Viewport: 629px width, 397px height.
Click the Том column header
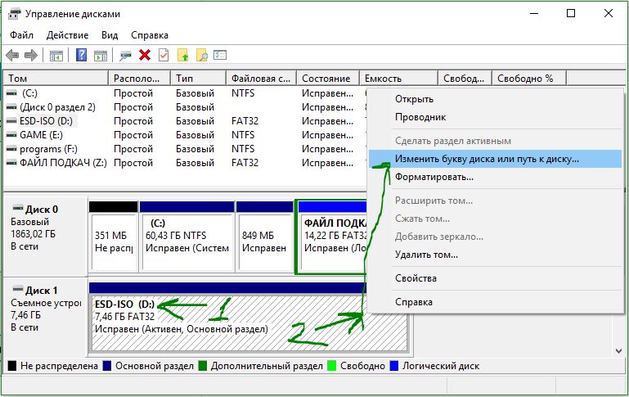pyautogui.click(x=56, y=79)
